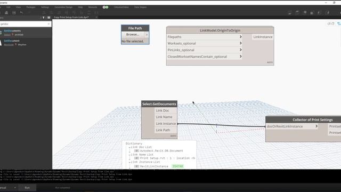Click the green notification badge in menu bar
The image size is (341, 192).
107,7
